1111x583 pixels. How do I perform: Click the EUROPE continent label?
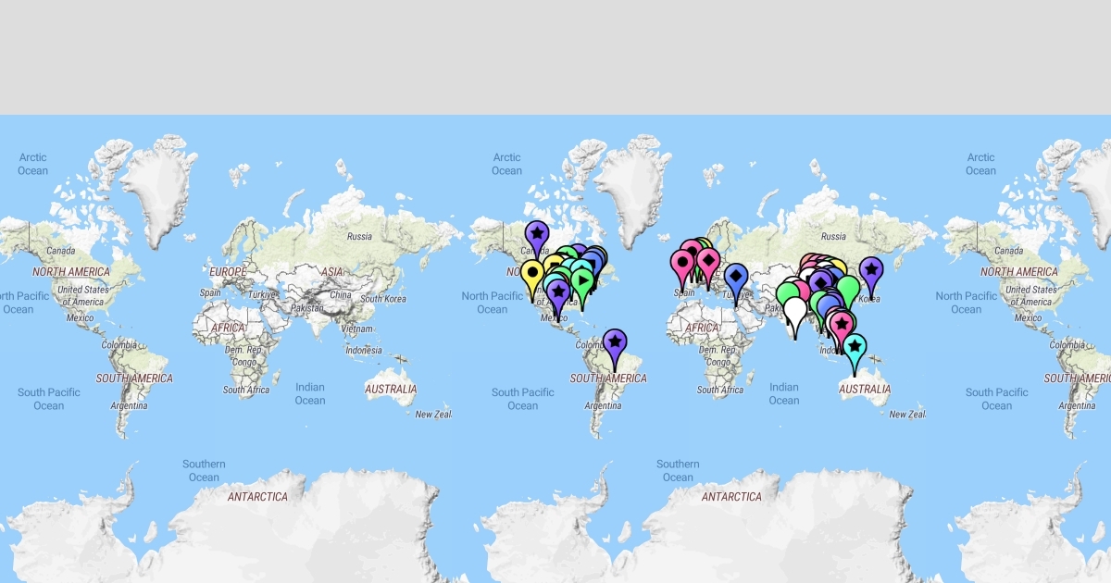click(228, 272)
